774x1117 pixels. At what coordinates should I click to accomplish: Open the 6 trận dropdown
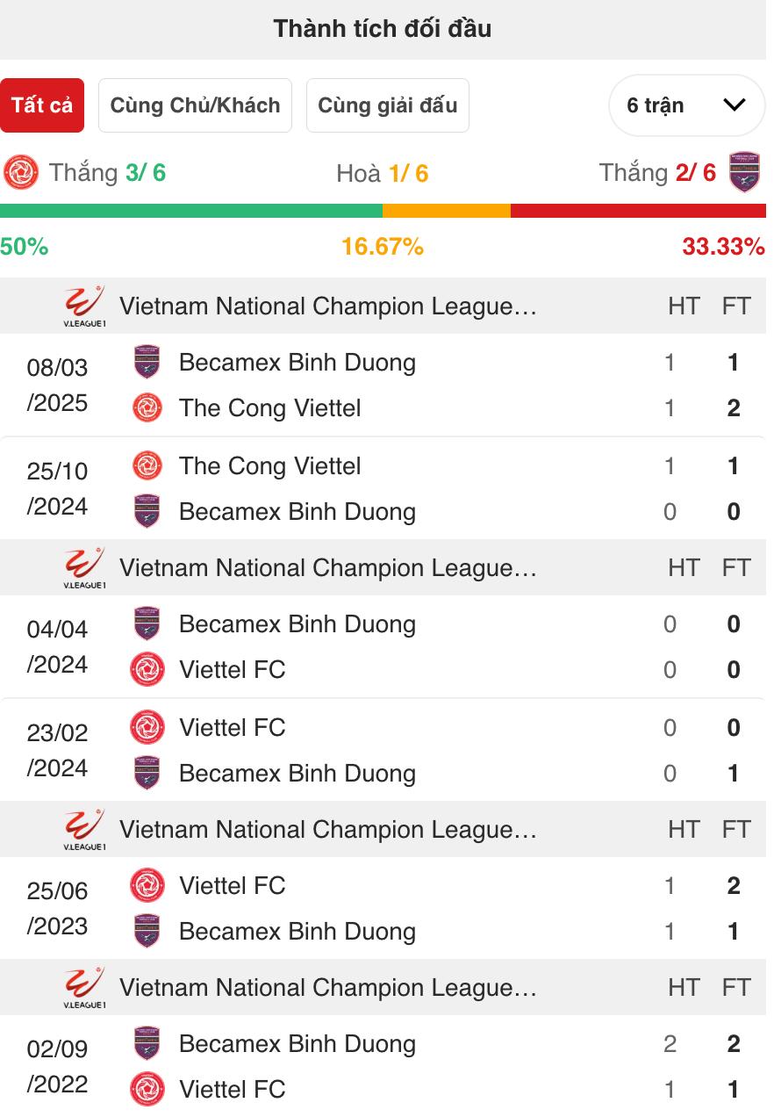tap(687, 105)
